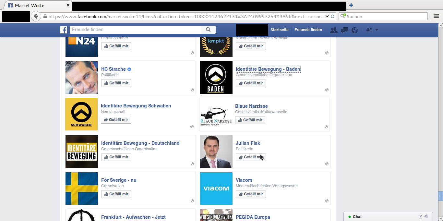Open the messages icon

[x=344, y=30]
